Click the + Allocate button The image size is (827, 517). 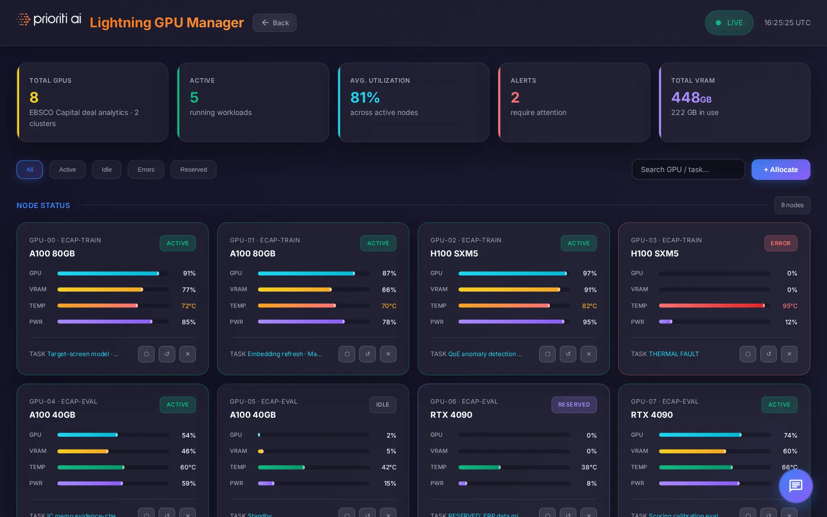point(781,170)
